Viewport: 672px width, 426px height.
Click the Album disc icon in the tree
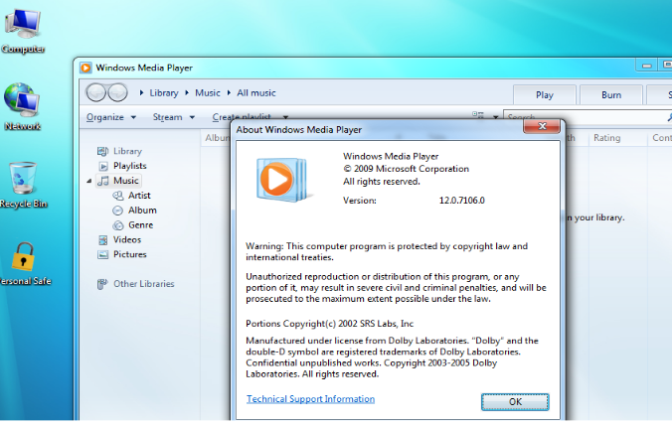coord(117,211)
